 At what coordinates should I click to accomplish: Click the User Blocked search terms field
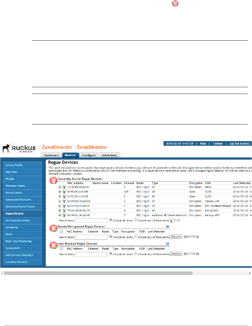(x=91, y=254)
